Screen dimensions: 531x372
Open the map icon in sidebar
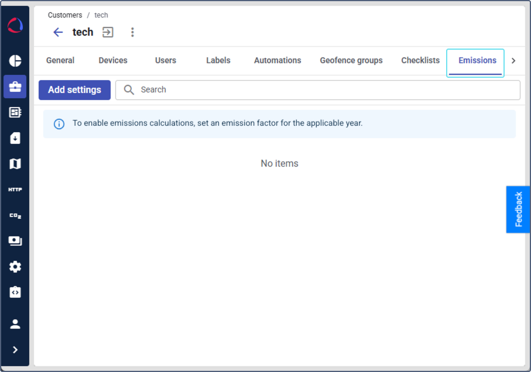coord(15,164)
